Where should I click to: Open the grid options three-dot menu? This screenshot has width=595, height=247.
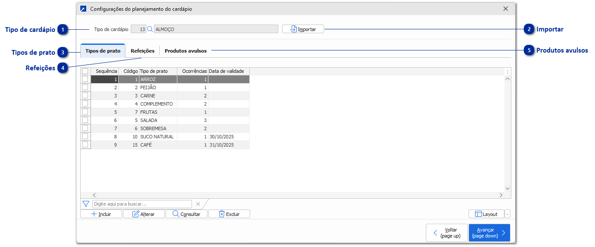[x=507, y=72]
